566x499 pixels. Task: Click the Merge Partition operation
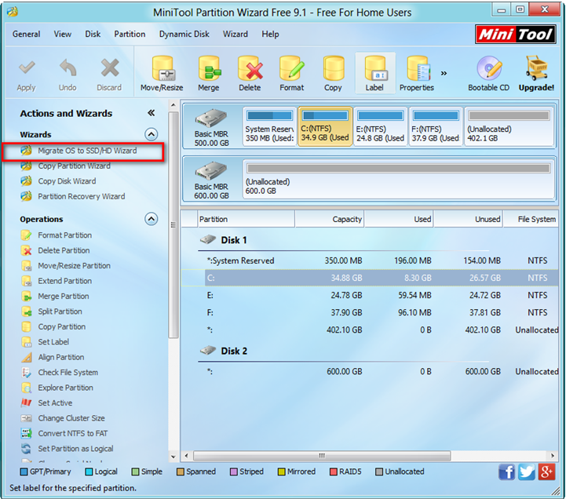[x=55, y=297]
